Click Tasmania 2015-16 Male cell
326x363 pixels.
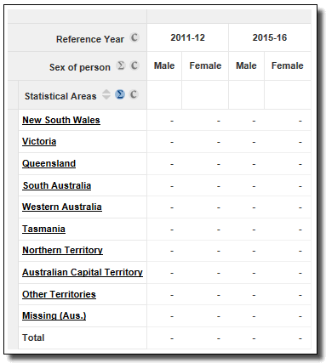[x=246, y=230]
